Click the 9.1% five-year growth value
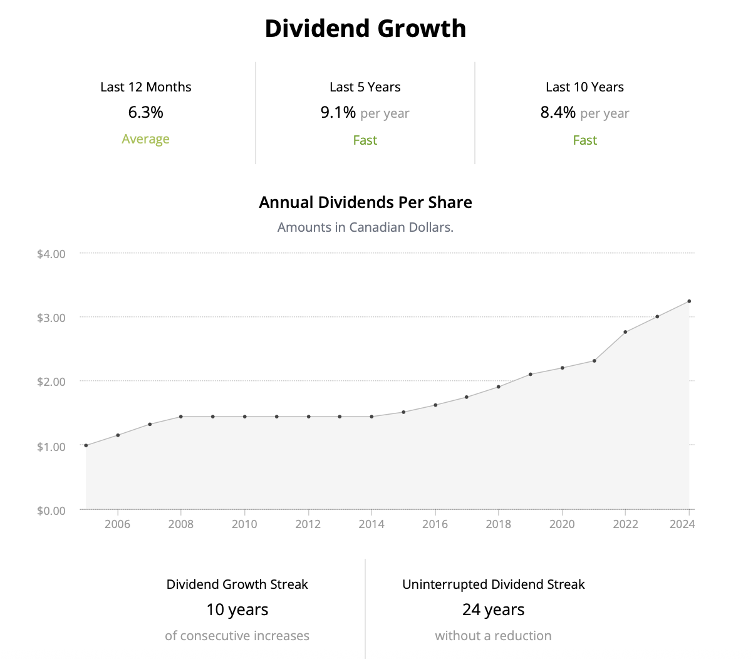This screenshot has height=659, width=753. [x=338, y=113]
